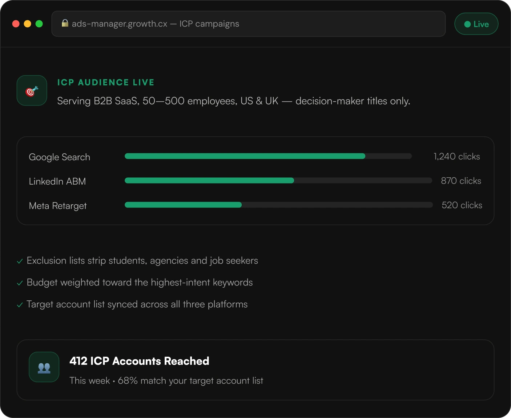Open the 412 ICP Accounts Reached heading
Screen dimensions: 511x418
(139, 361)
